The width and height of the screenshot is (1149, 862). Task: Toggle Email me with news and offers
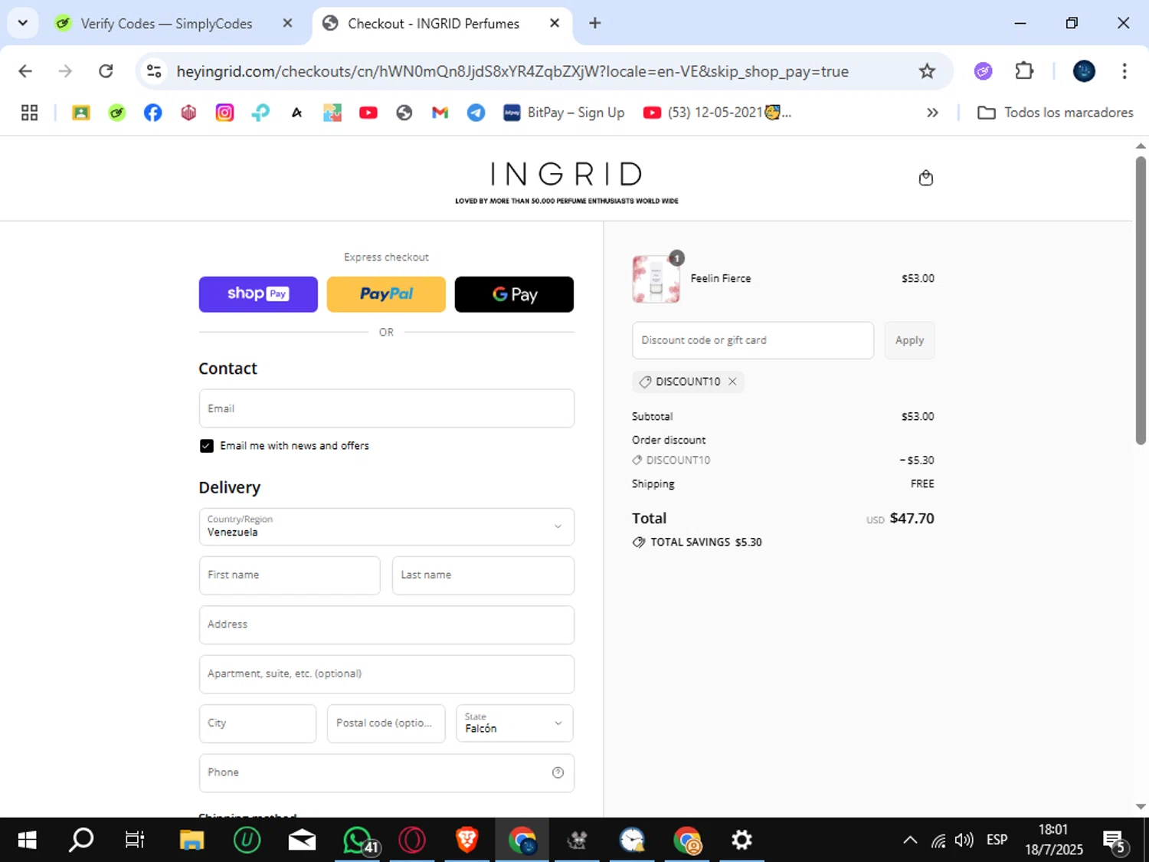[x=206, y=446]
